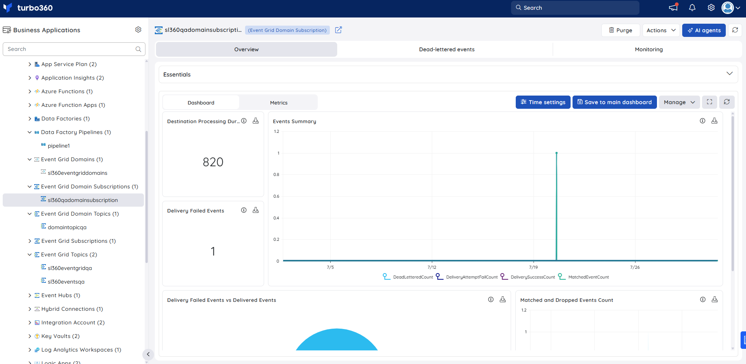Toggle dashboard fullscreen mode
746x364 pixels.
[709, 102]
